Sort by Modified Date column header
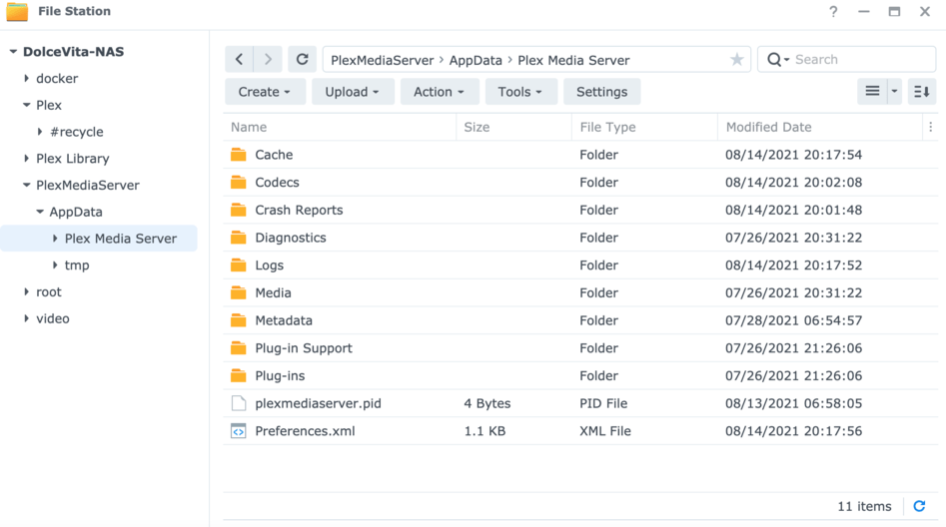The height and width of the screenshot is (527, 946). (820, 127)
